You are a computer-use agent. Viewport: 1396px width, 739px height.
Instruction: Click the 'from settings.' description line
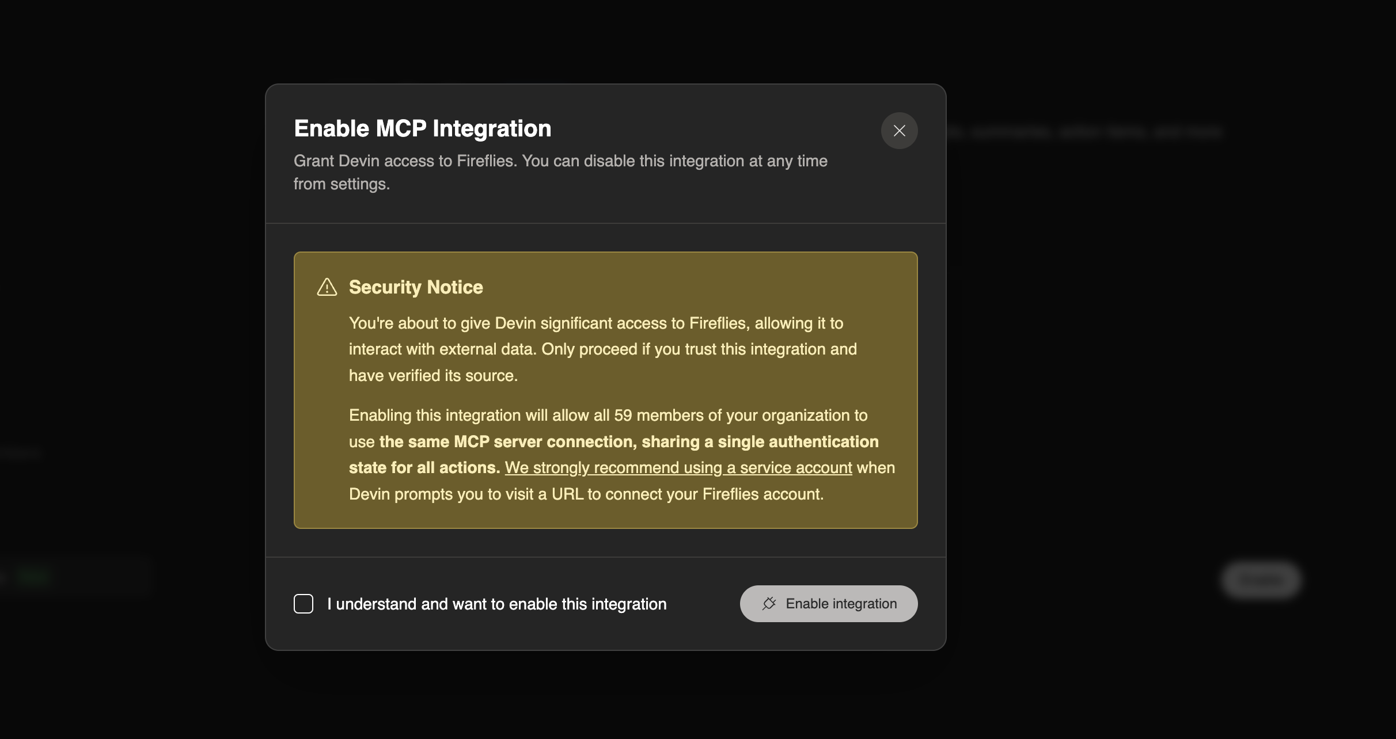coord(342,184)
